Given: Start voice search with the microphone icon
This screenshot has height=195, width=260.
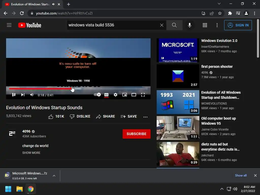Looking at the screenshot, I should coord(189,25).
